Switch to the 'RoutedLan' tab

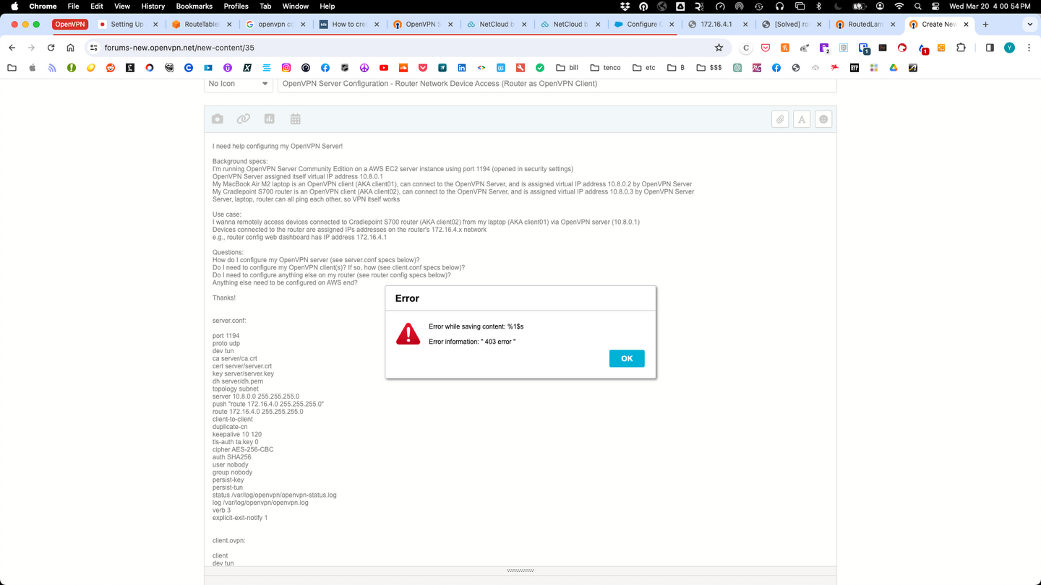point(865,24)
